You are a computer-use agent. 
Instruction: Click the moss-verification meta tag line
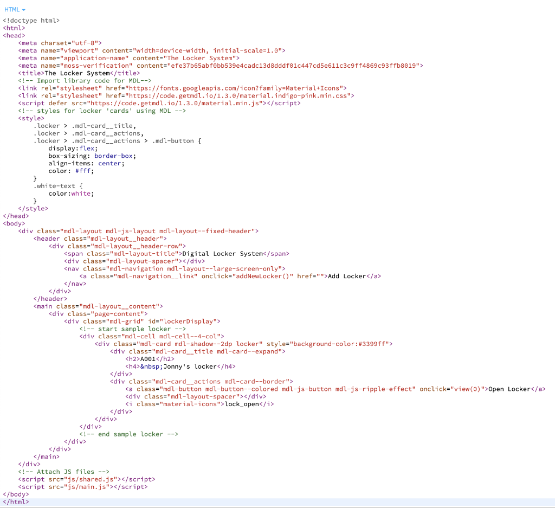(221, 66)
